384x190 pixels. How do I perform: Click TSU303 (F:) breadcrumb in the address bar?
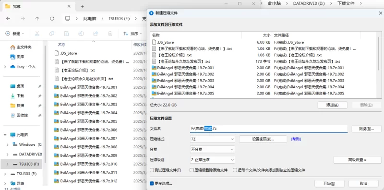coord(119,19)
